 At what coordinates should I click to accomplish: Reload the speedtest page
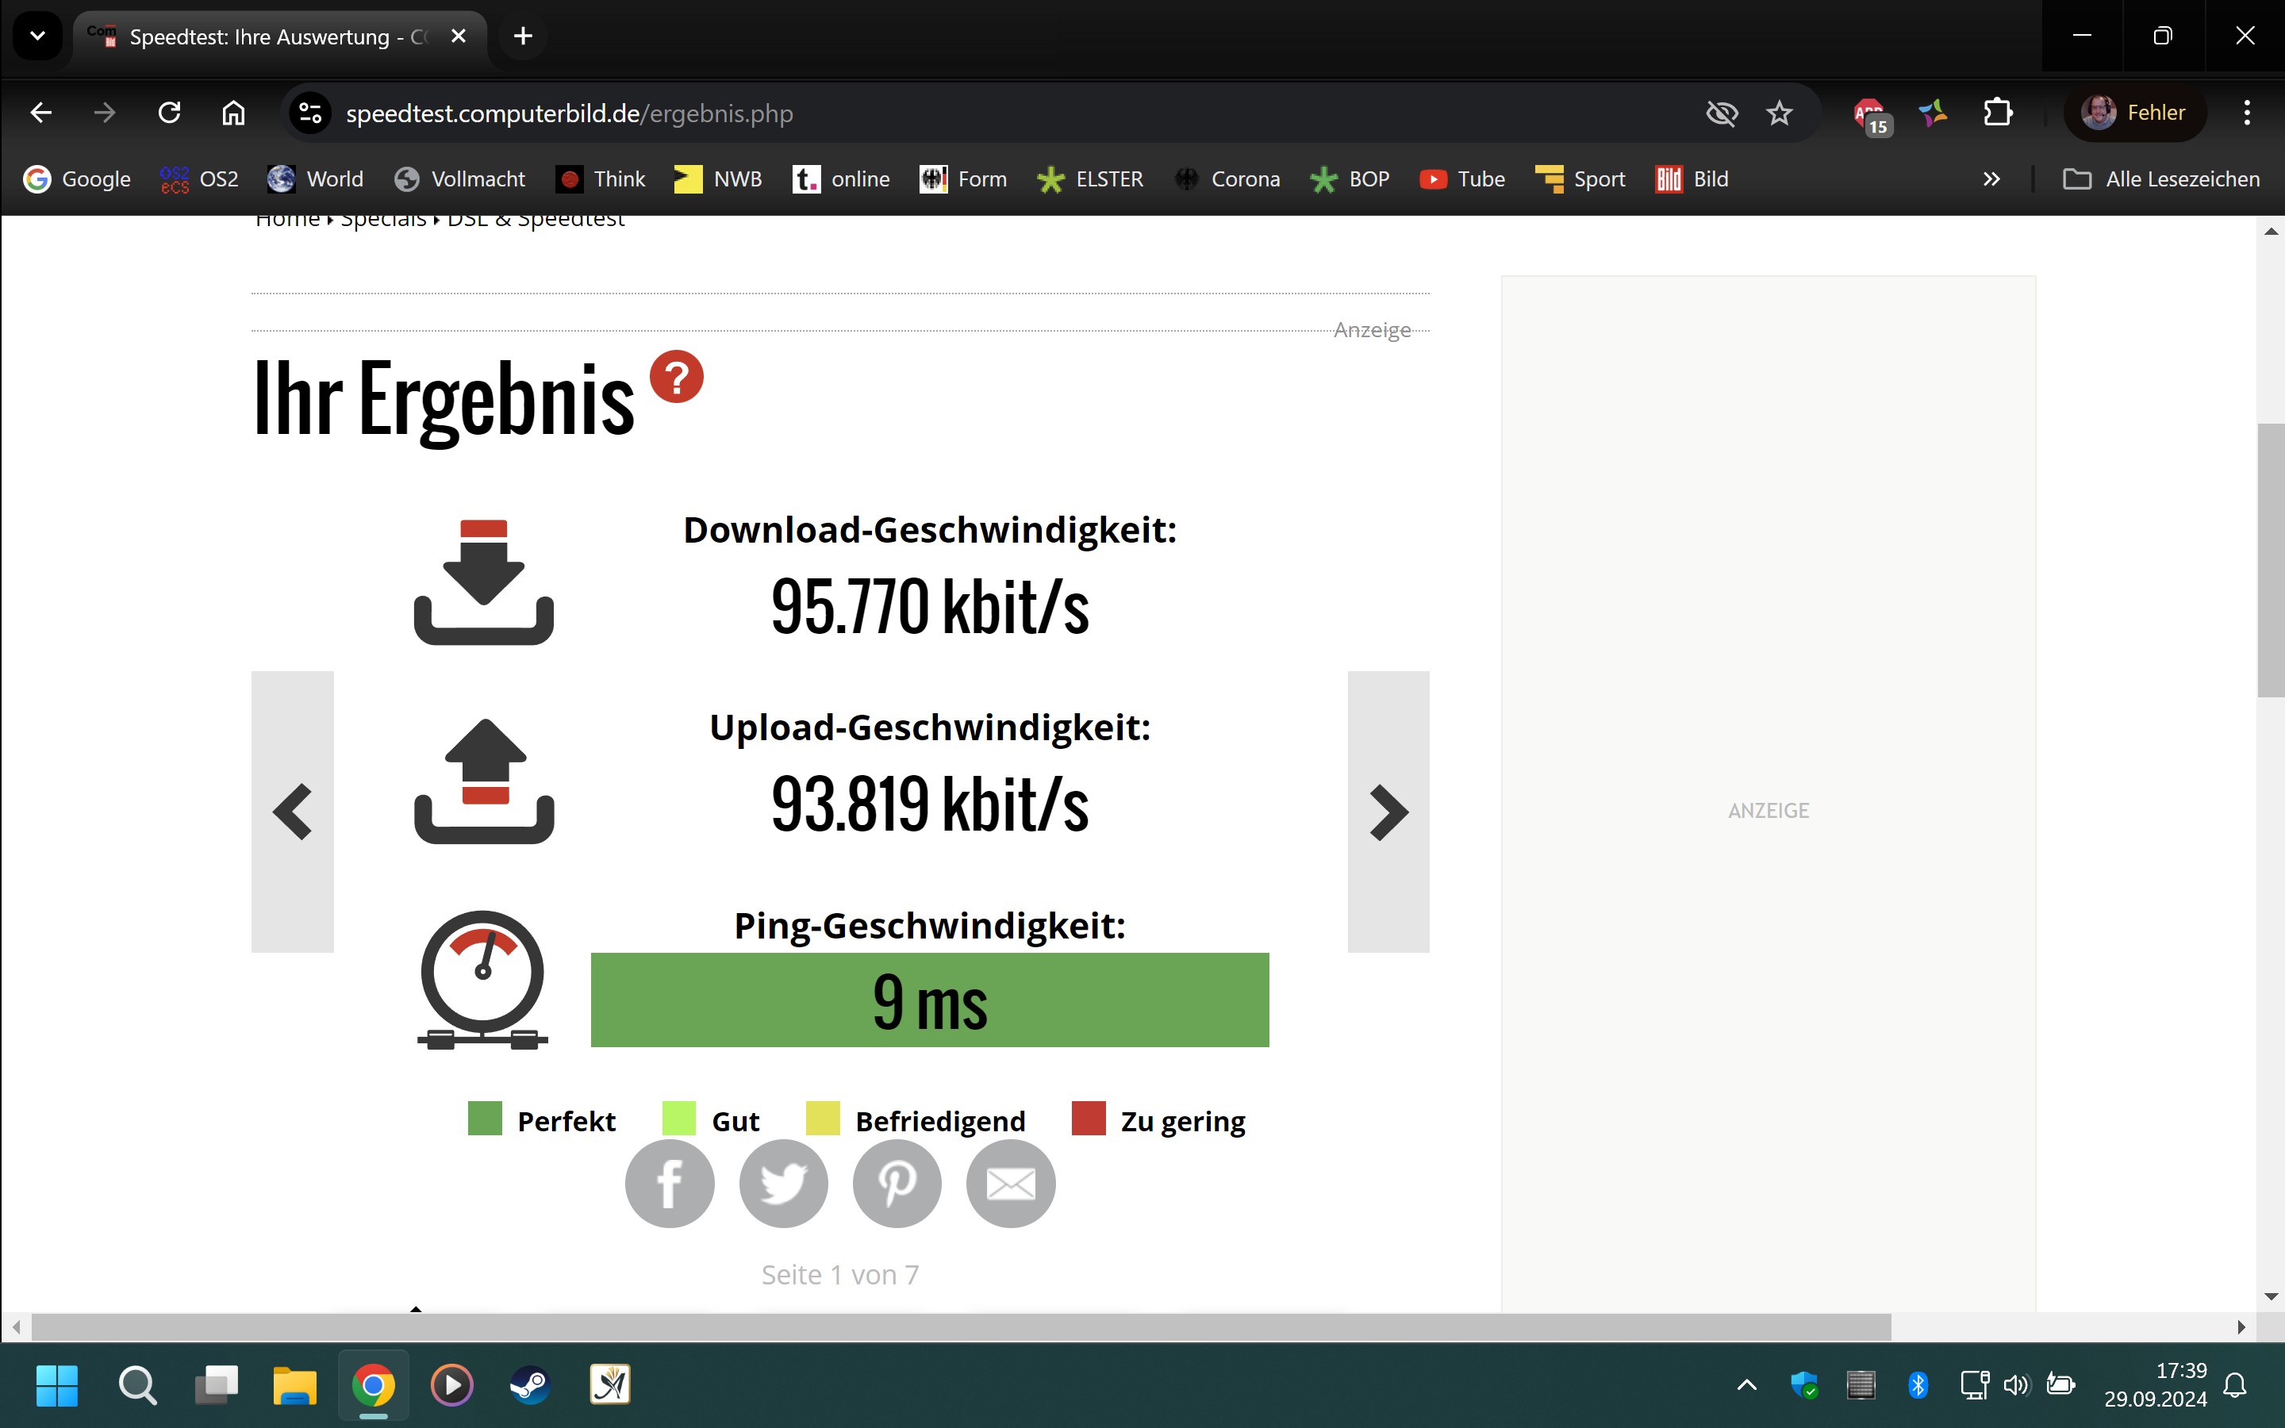click(169, 113)
